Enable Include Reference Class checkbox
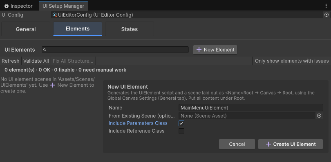Viewport: 331px width, 162px height. pyautogui.click(x=181, y=131)
